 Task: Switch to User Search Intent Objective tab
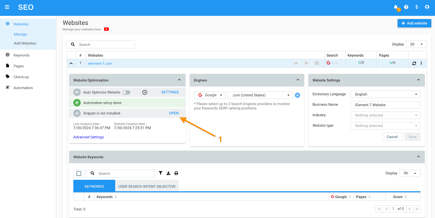pos(147,186)
